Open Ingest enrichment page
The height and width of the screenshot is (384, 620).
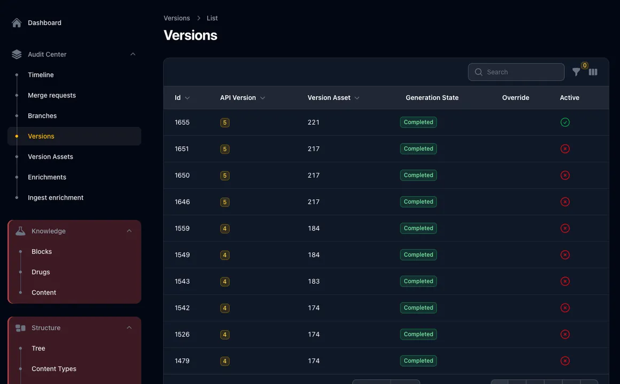(x=56, y=198)
